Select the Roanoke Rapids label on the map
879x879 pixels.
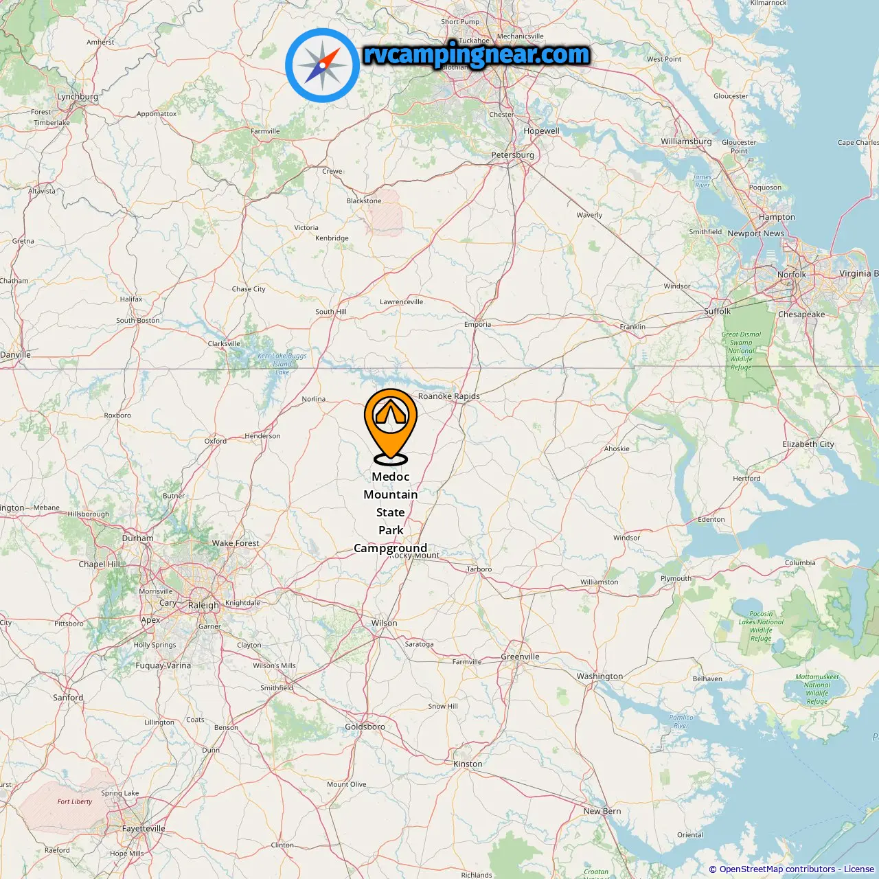click(448, 396)
